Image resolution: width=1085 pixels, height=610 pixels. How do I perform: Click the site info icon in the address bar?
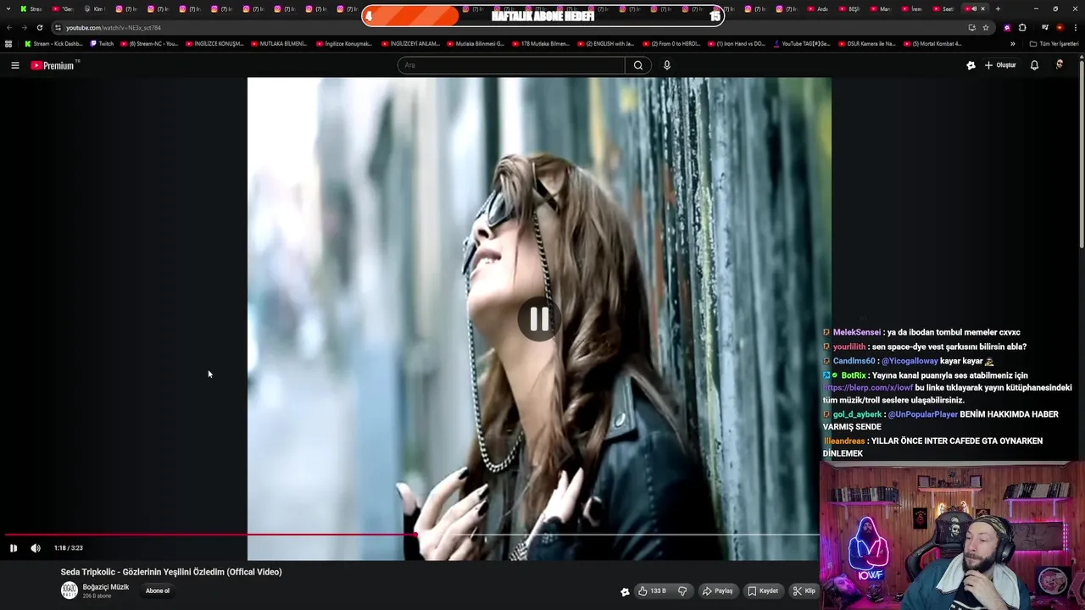click(58, 27)
